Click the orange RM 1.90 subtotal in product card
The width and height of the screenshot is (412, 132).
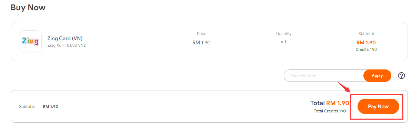pos(366,42)
